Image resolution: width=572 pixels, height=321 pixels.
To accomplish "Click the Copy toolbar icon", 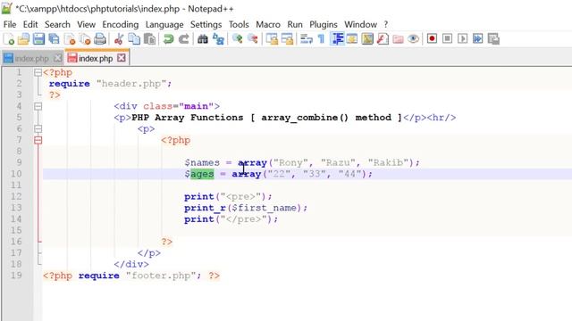I will (x=134, y=39).
